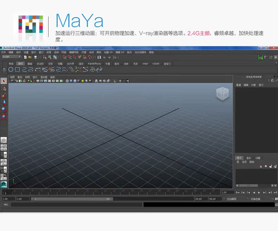Screen dimensions: 278x231
Task: Click the Open scene folder icon
Action: [x=30, y=57]
